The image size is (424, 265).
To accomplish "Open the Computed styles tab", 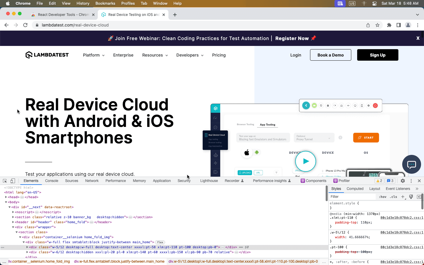I will tap(355, 189).
